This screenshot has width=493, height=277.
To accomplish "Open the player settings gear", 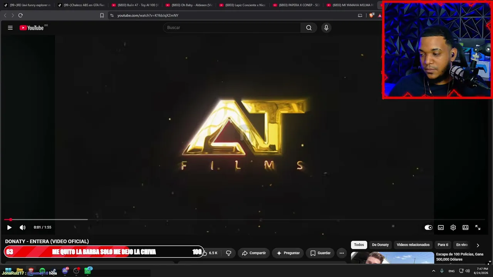I will 453,227.
